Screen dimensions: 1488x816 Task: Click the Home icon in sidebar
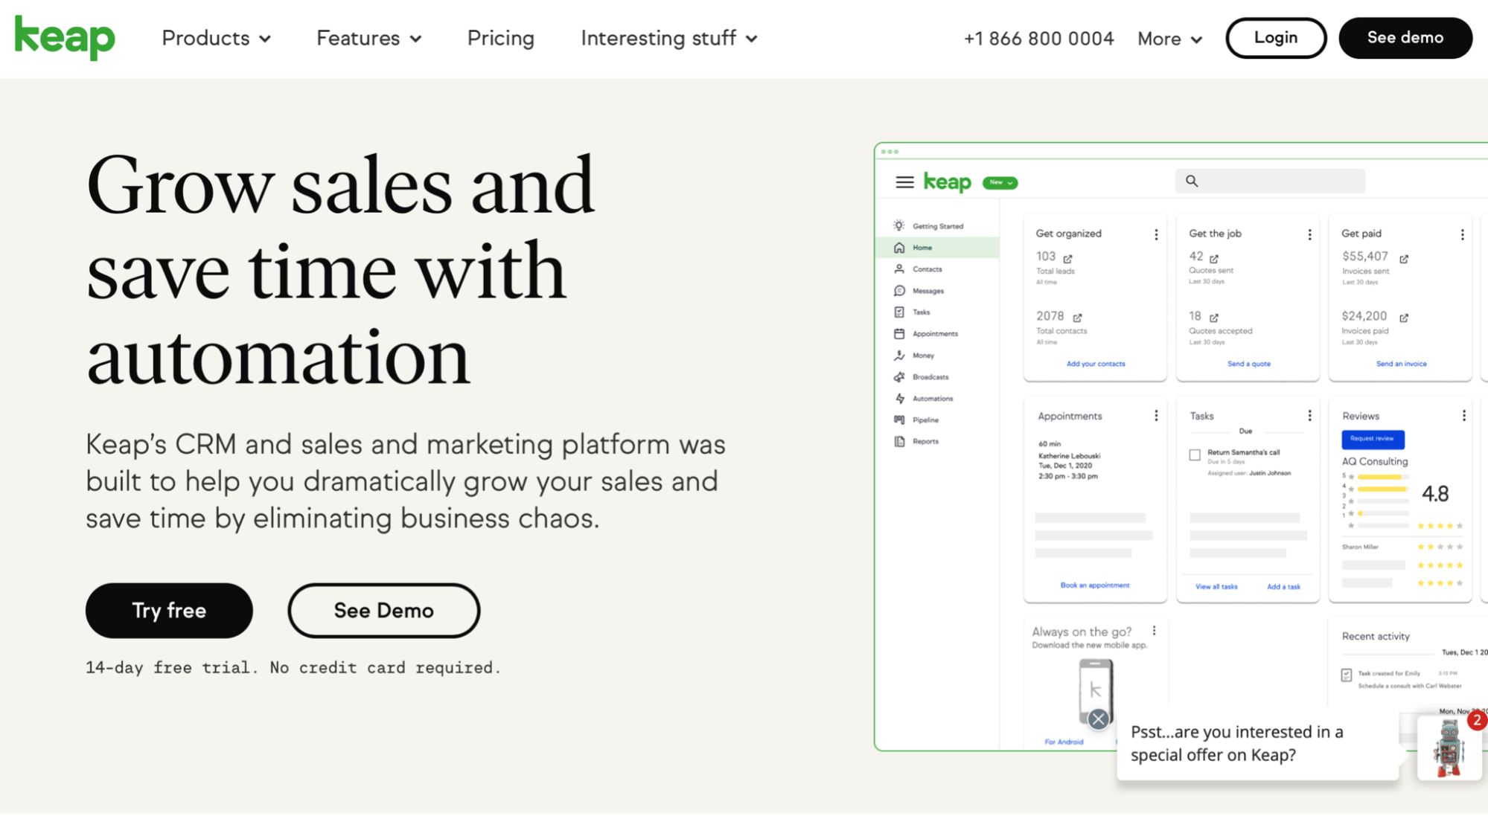(x=899, y=248)
